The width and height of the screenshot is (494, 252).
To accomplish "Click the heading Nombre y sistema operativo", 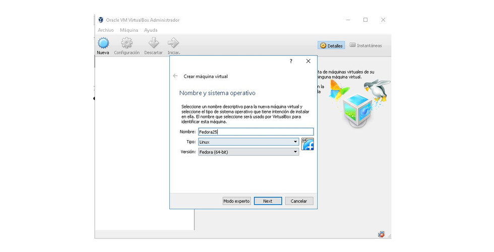I will 217,93.
